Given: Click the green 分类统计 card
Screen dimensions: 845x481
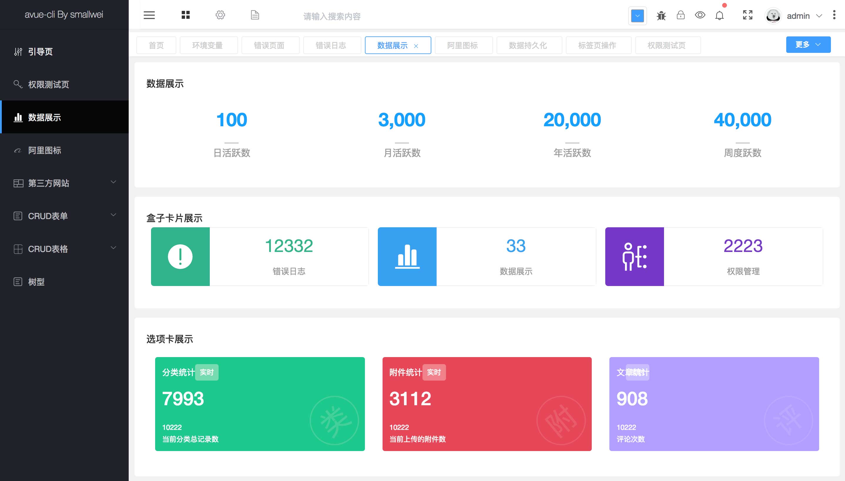Looking at the screenshot, I should 260,404.
